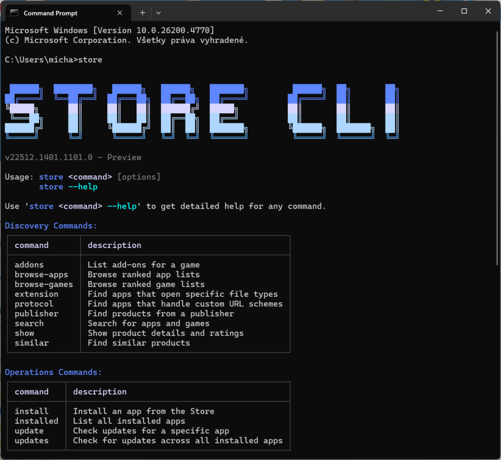Viewport: 501px width, 460px height.
Task: Click the 'protocol' command entry
Action: 34,304
